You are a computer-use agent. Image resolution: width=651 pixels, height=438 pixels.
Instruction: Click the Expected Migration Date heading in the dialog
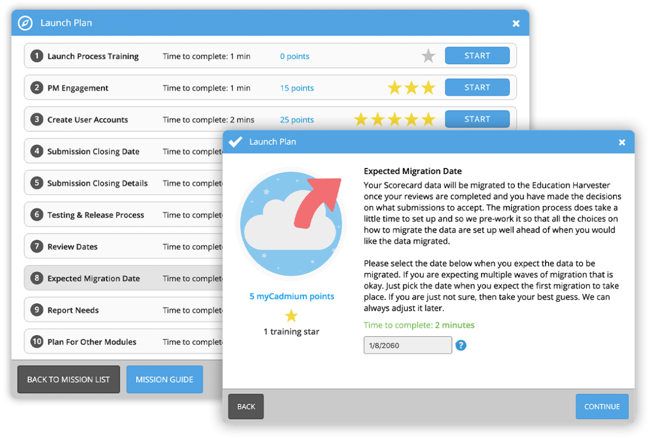[413, 171]
